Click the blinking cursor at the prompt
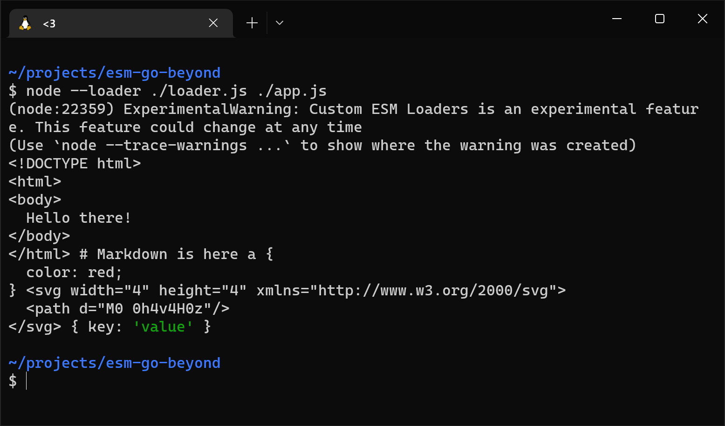 [x=26, y=381]
